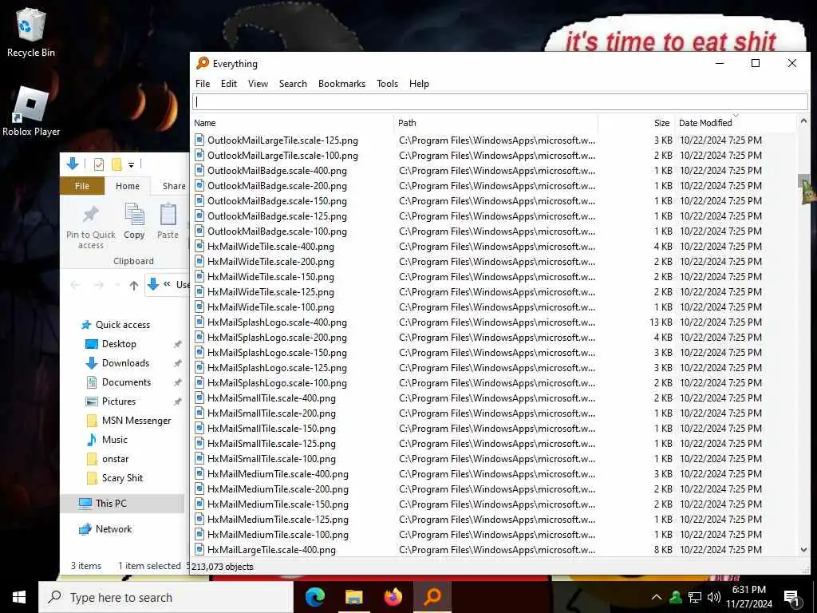Screen dimensions: 817x613
Task: Click the Explorer quick access properties checkmark icon
Action: tap(98, 164)
